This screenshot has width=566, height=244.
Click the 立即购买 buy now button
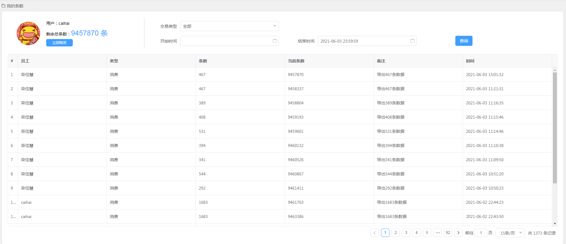coord(59,43)
